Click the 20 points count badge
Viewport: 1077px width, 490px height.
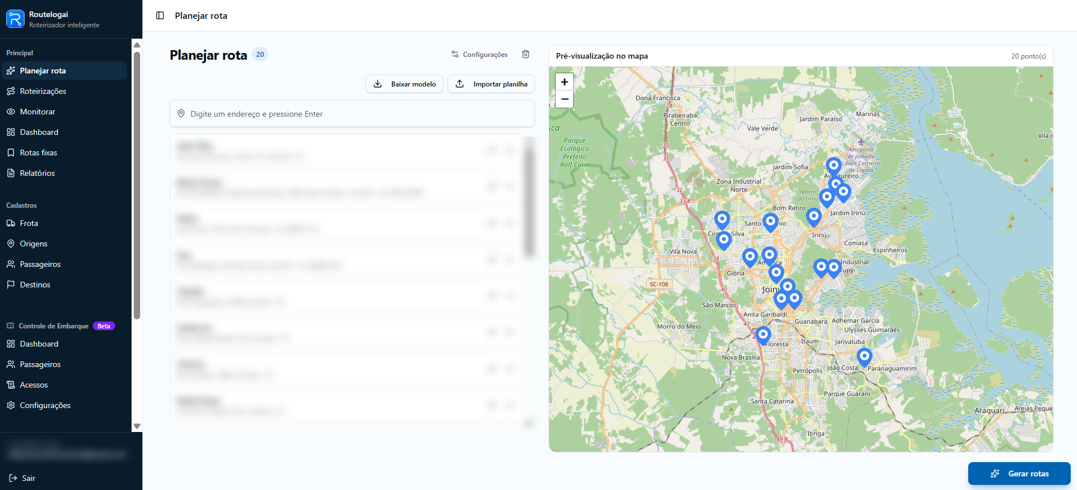[260, 55]
